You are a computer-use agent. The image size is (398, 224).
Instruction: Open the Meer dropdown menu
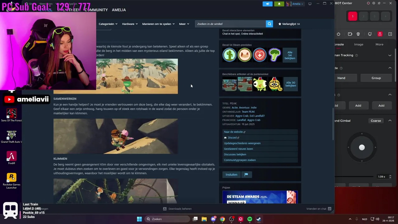coord(184,24)
